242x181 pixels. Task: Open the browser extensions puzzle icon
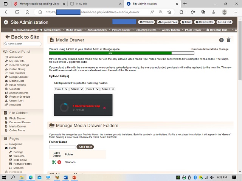coord(181,12)
